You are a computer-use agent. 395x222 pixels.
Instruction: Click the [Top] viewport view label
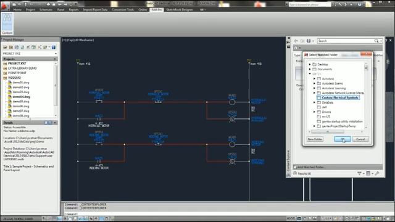click(x=70, y=40)
